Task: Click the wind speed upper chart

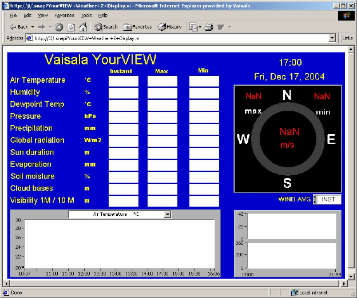Action: pyautogui.click(x=292, y=226)
